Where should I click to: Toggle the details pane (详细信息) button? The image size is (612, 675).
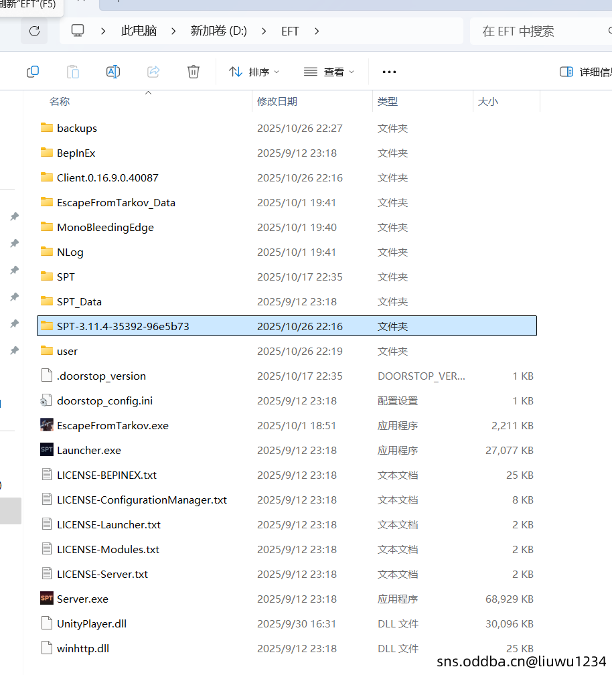click(x=585, y=72)
